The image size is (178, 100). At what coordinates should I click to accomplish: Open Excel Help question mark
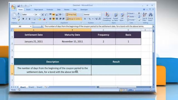click(144, 9)
